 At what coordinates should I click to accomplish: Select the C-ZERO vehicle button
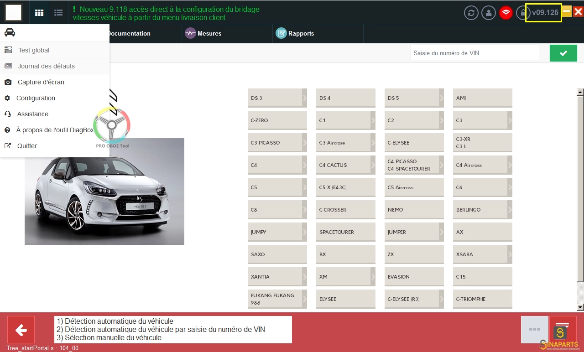coord(277,120)
